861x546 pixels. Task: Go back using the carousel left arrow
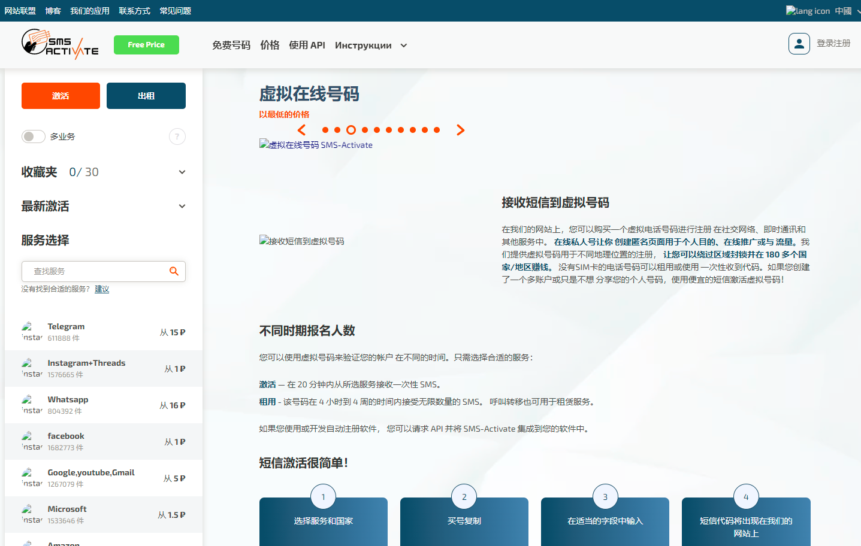click(x=301, y=129)
